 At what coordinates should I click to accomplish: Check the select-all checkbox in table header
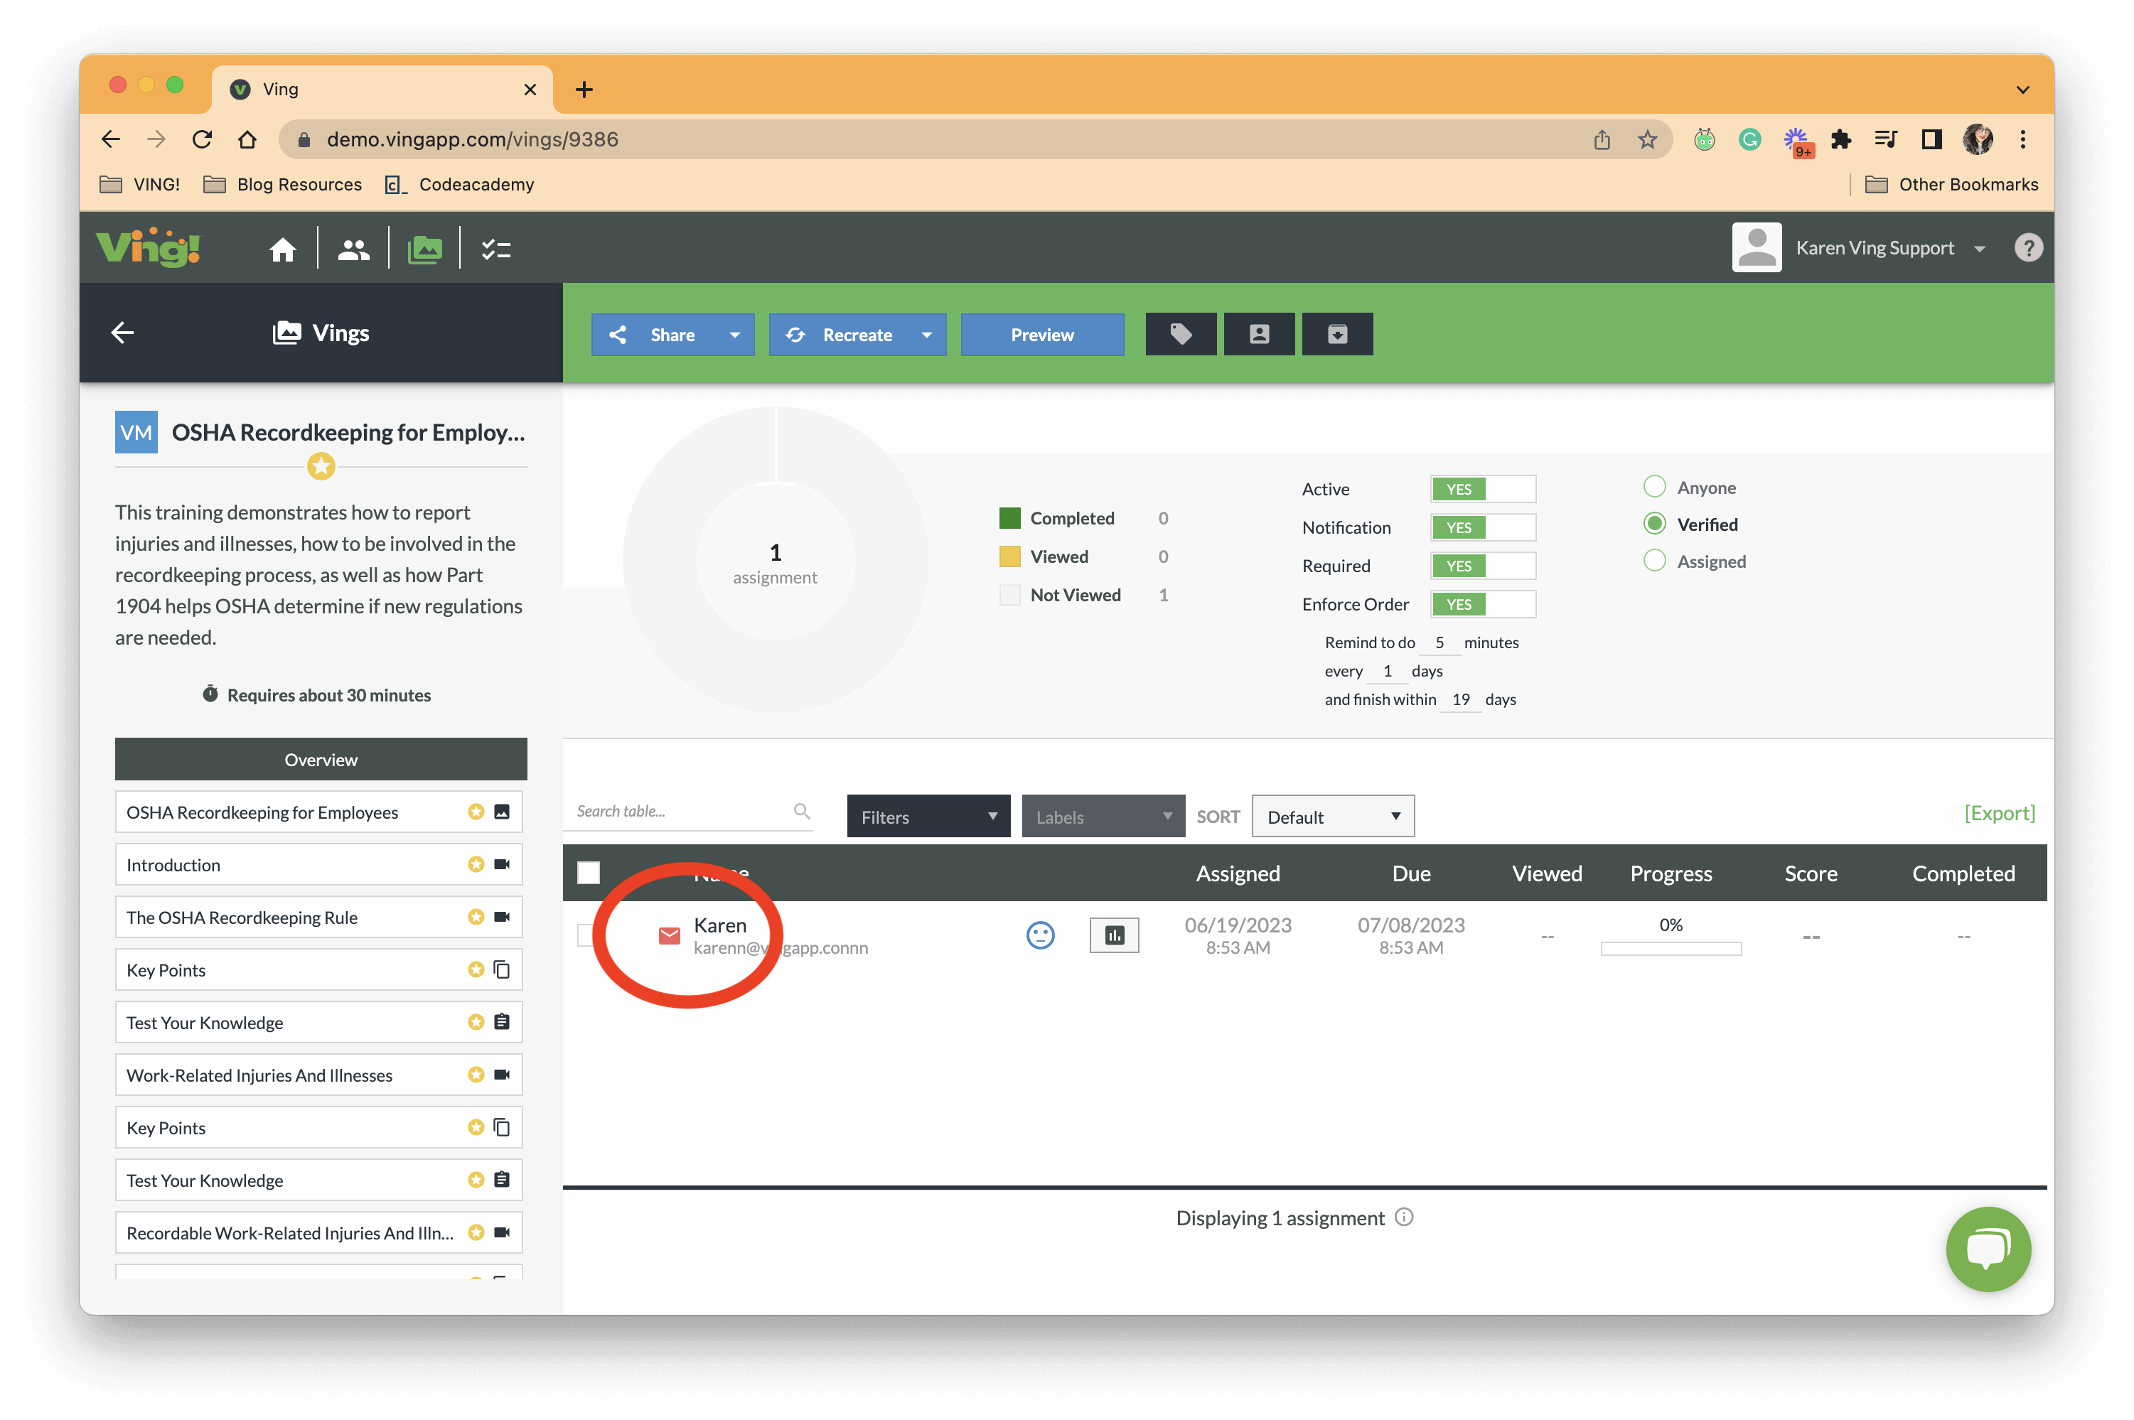click(589, 872)
